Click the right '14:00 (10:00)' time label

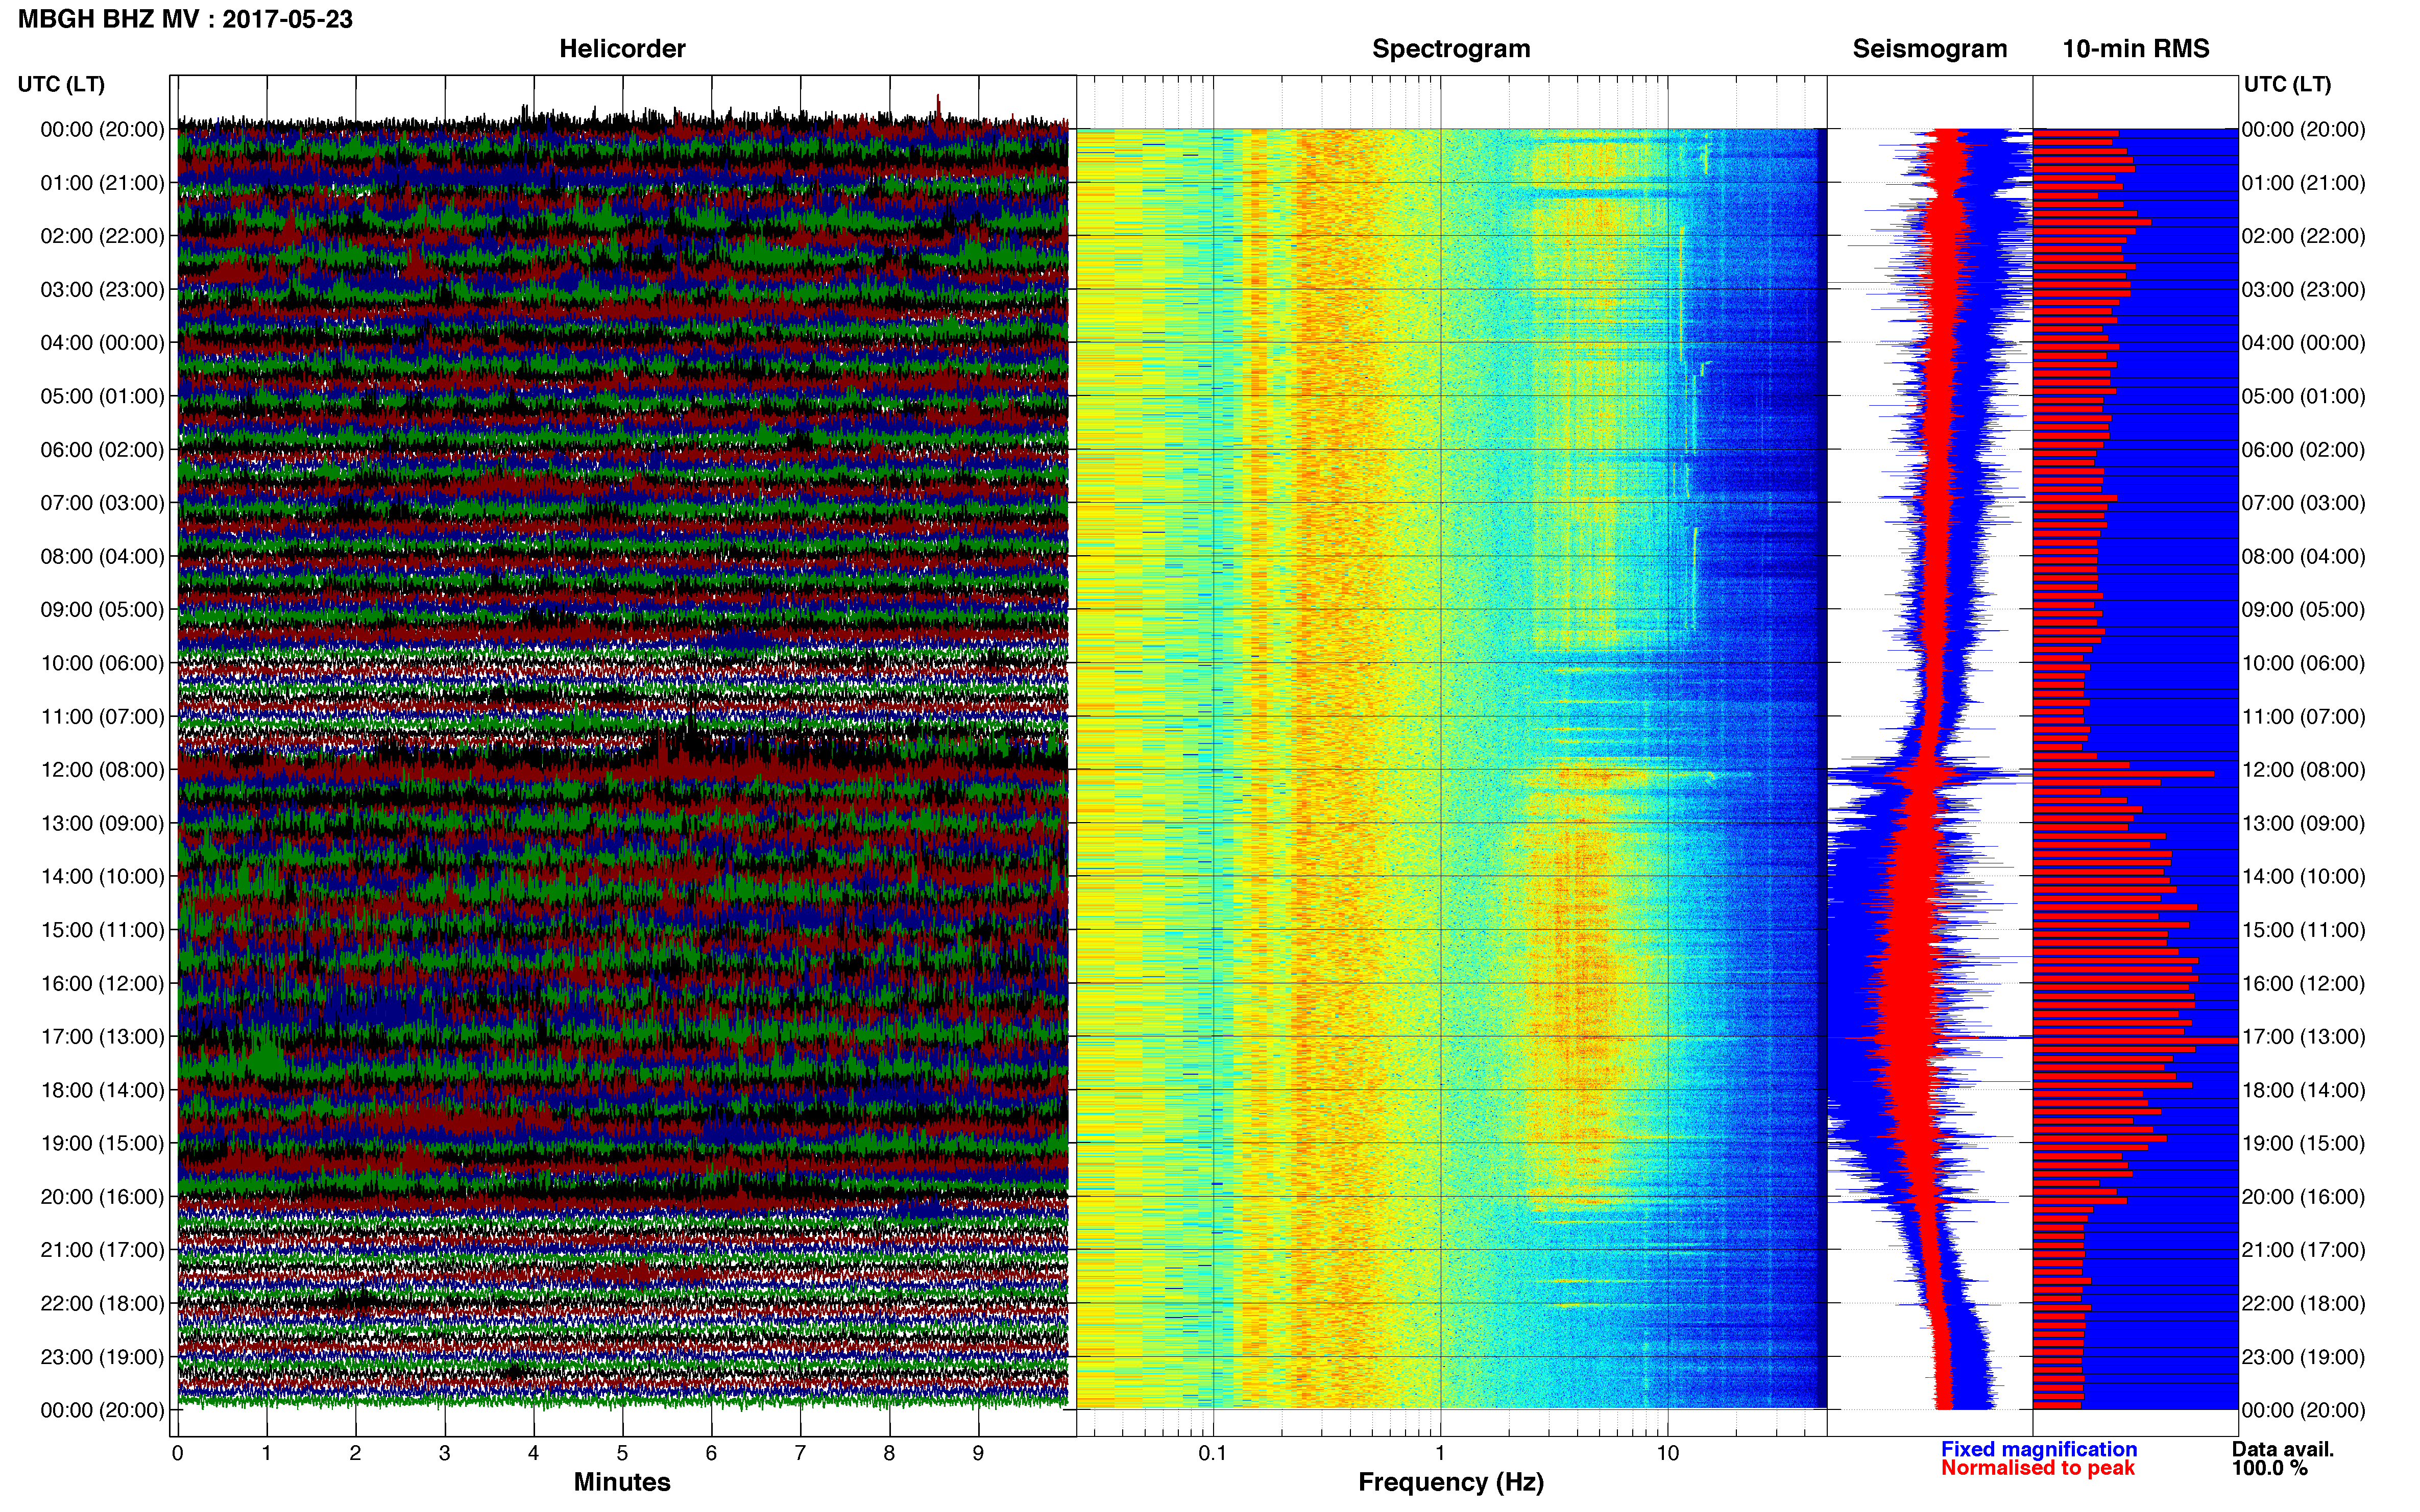coord(2304,877)
